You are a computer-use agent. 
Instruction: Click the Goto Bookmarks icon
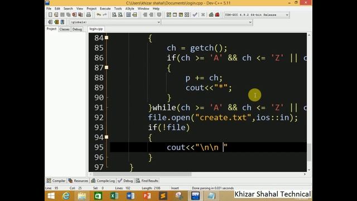pos(62,22)
